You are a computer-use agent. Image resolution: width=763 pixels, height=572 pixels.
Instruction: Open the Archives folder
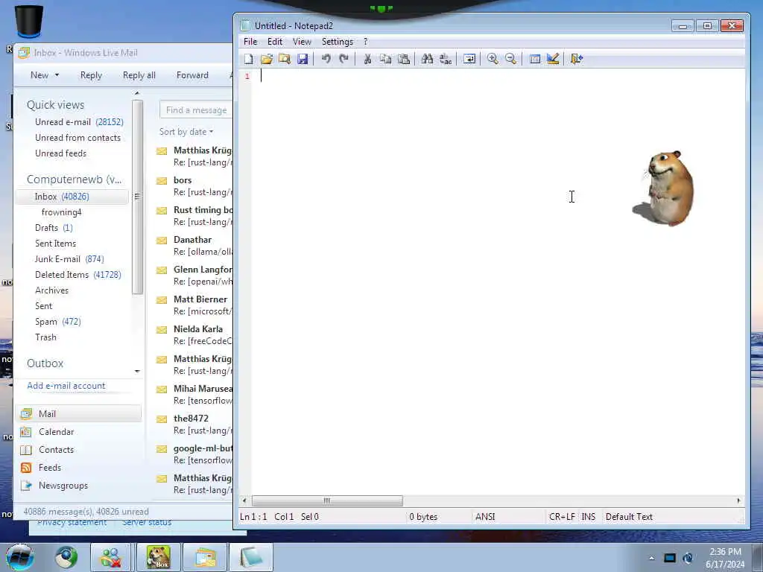51,290
